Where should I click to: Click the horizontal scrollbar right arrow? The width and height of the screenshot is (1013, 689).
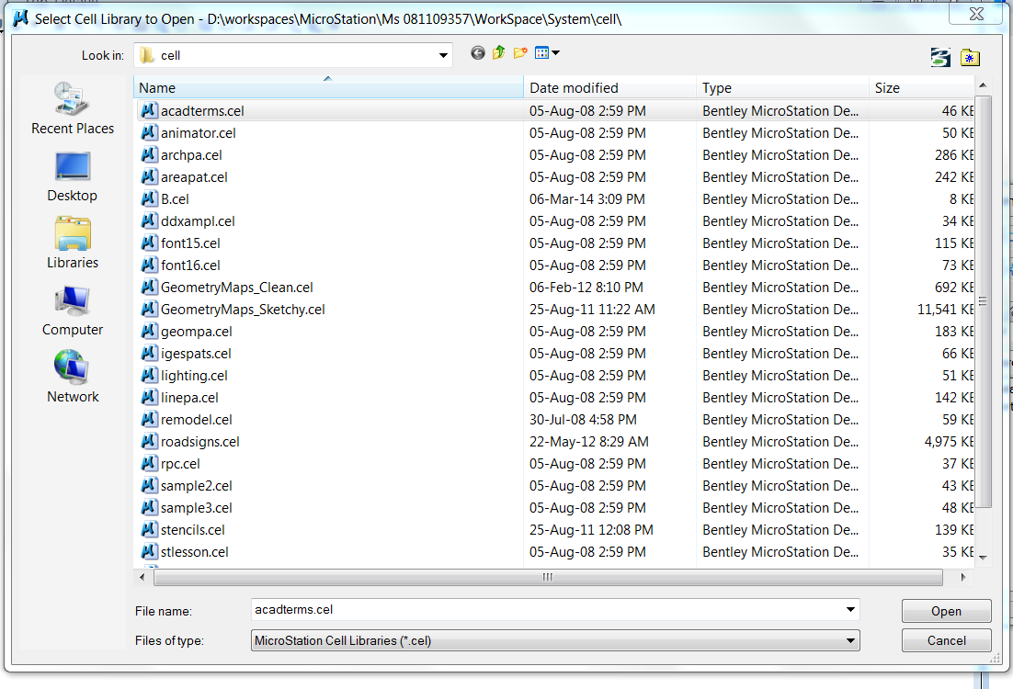tap(963, 577)
